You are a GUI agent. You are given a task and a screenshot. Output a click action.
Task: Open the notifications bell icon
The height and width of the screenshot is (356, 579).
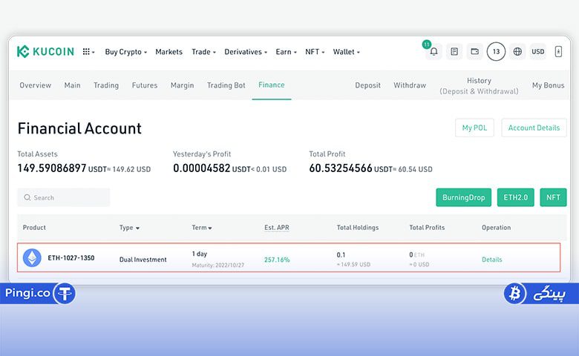(434, 52)
